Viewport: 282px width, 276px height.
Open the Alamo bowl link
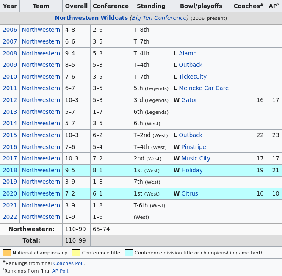tap(188, 53)
